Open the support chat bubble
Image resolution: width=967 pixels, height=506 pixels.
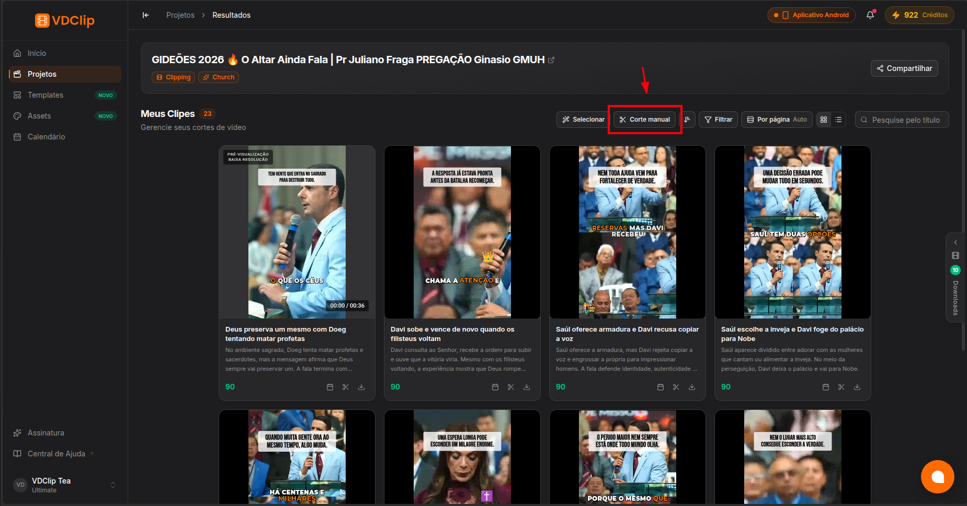tap(937, 476)
